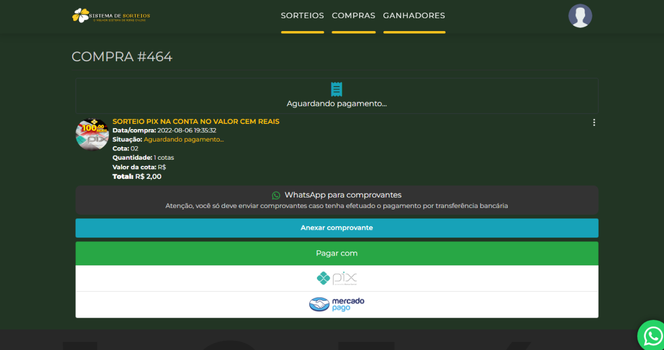Switch to the COMPRAS tab

(353, 16)
